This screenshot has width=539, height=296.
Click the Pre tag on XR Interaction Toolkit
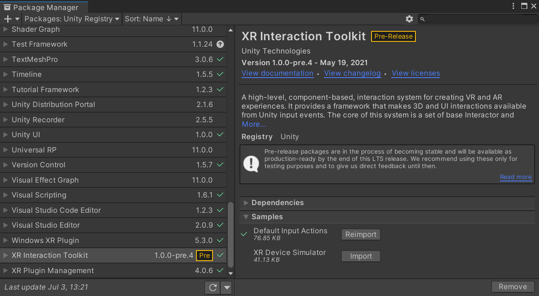204,255
